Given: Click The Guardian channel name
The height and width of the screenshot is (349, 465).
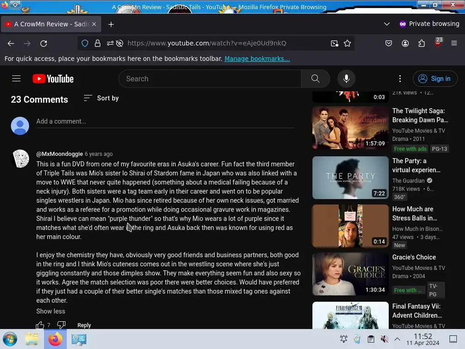Looking at the screenshot, I should [408, 180].
